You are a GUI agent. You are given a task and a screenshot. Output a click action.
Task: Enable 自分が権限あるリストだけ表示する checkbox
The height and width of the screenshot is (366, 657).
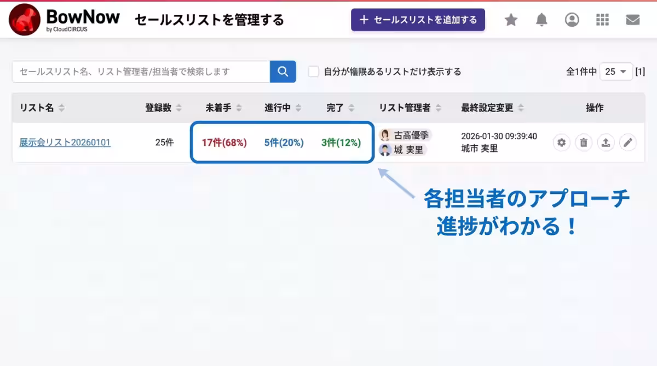tap(313, 72)
